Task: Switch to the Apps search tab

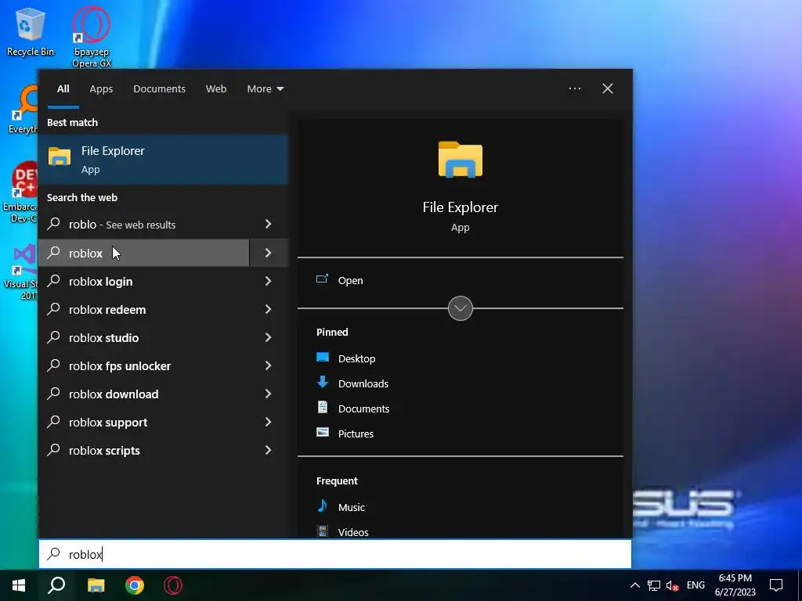Action: 101,89
